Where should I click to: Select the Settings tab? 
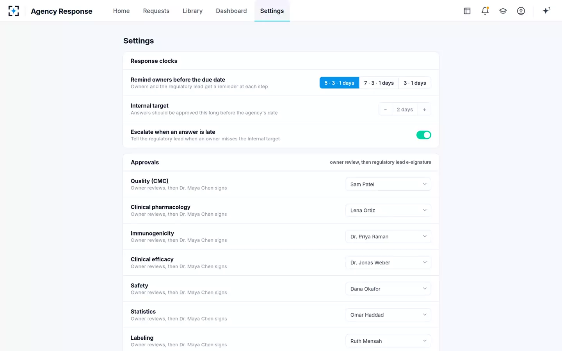[x=272, y=11]
